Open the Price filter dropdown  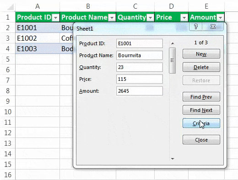184,18
